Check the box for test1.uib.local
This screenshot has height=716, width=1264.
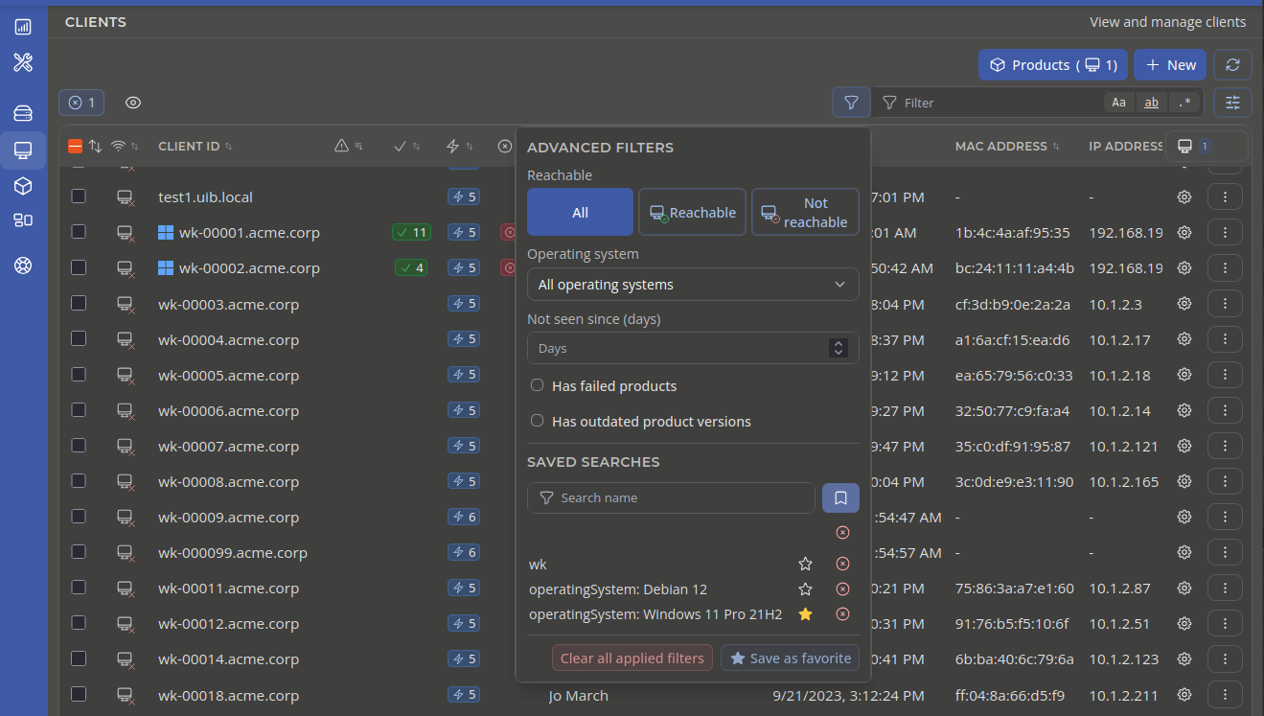[x=79, y=196]
